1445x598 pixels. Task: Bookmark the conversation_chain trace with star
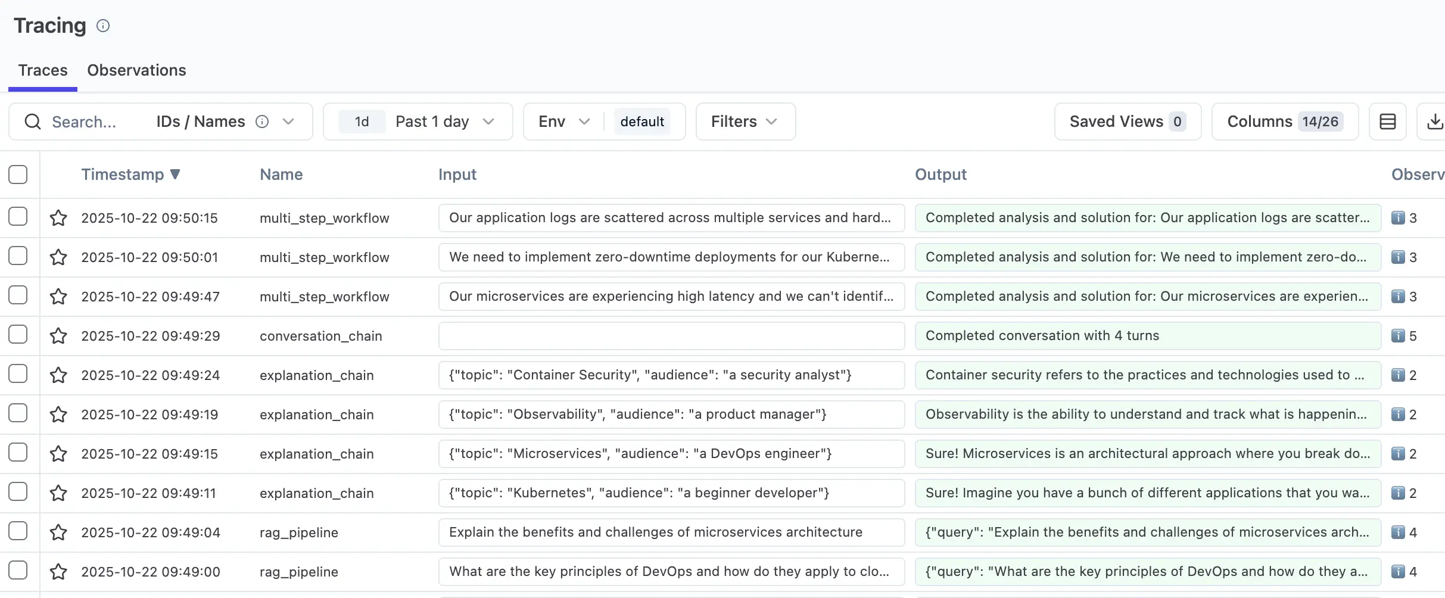tap(58, 336)
